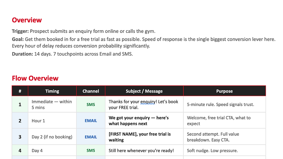This screenshot has width=283, height=159.
Task: Click the Purpose column header
Action: (x=225, y=91)
